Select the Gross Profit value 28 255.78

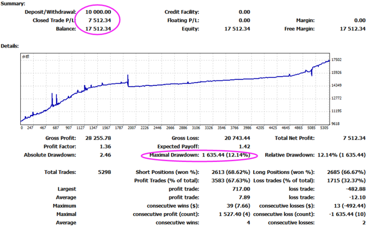click(98, 138)
